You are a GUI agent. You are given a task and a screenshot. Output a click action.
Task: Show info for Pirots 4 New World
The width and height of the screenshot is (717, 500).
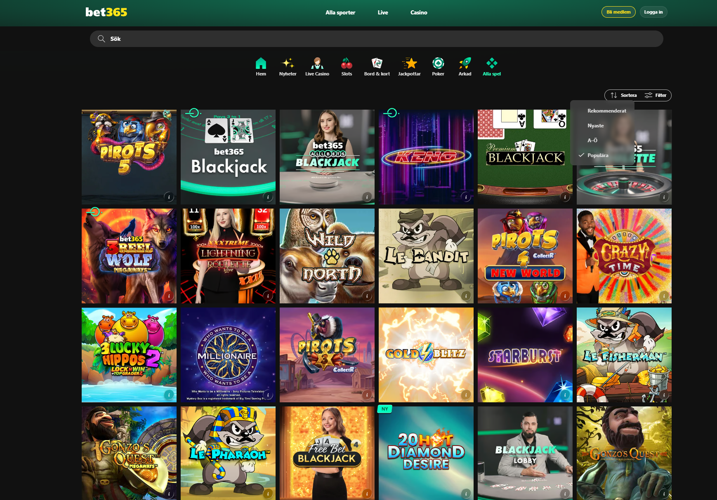[x=565, y=296]
